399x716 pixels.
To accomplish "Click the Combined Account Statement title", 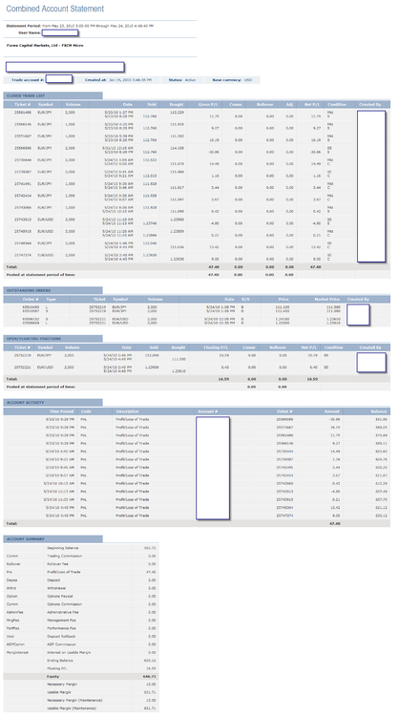I will [x=54, y=9].
